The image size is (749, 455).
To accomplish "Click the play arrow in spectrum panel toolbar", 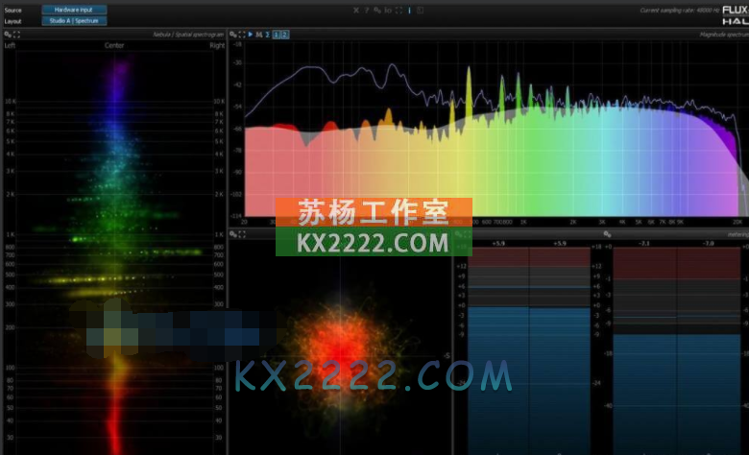I will [x=251, y=35].
